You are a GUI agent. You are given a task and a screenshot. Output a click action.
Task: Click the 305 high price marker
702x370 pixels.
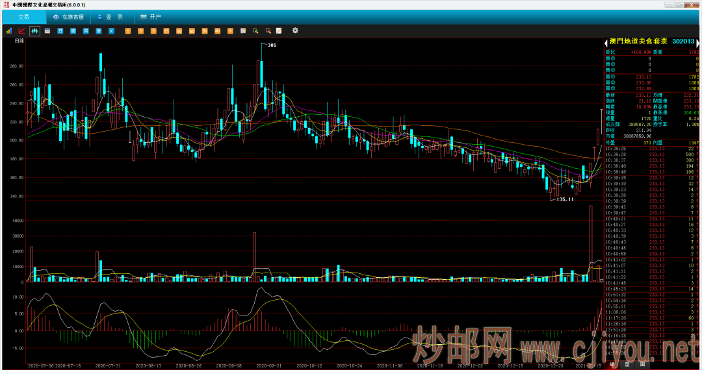click(x=272, y=45)
